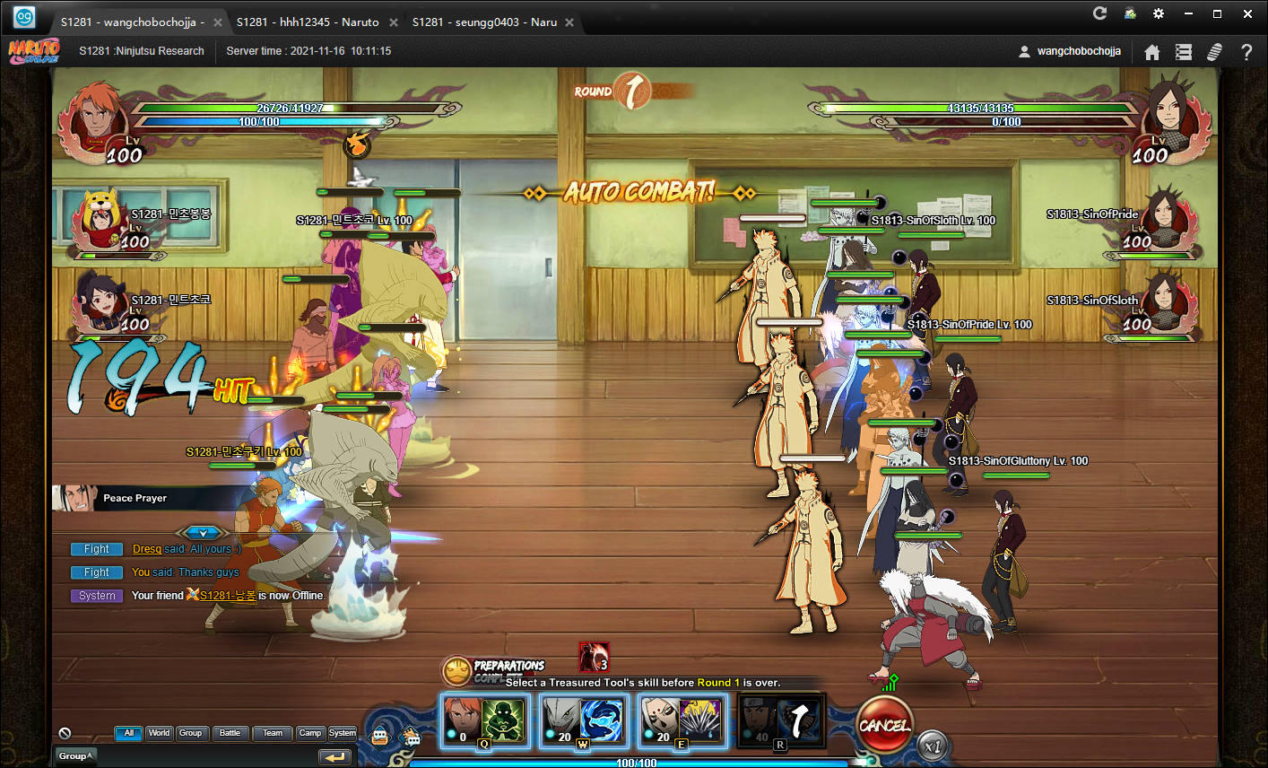The height and width of the screenshot is (768, 1268).
Task: Switch to hhh12345 Naruto tab
Action: (308, 22)
